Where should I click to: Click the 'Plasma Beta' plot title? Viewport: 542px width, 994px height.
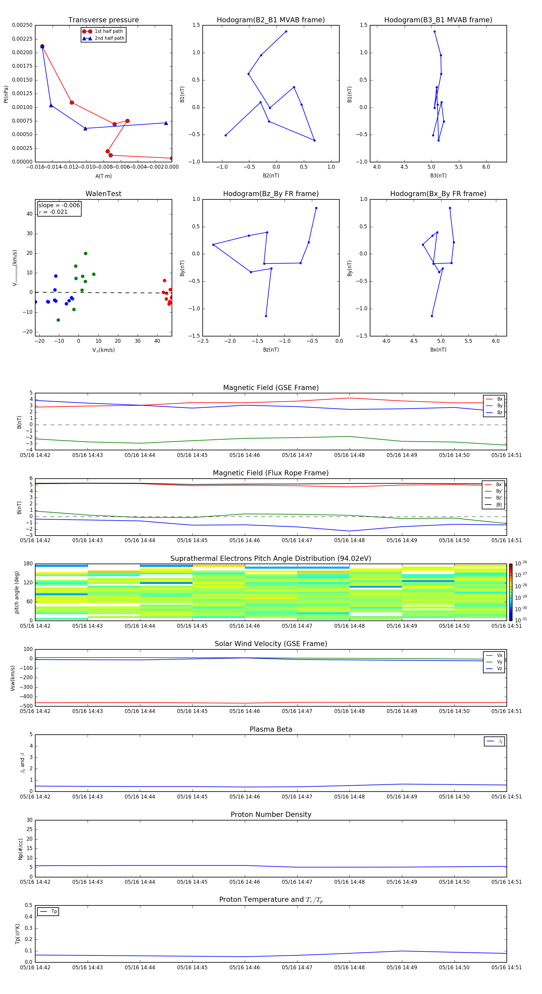tap(271, 729)
